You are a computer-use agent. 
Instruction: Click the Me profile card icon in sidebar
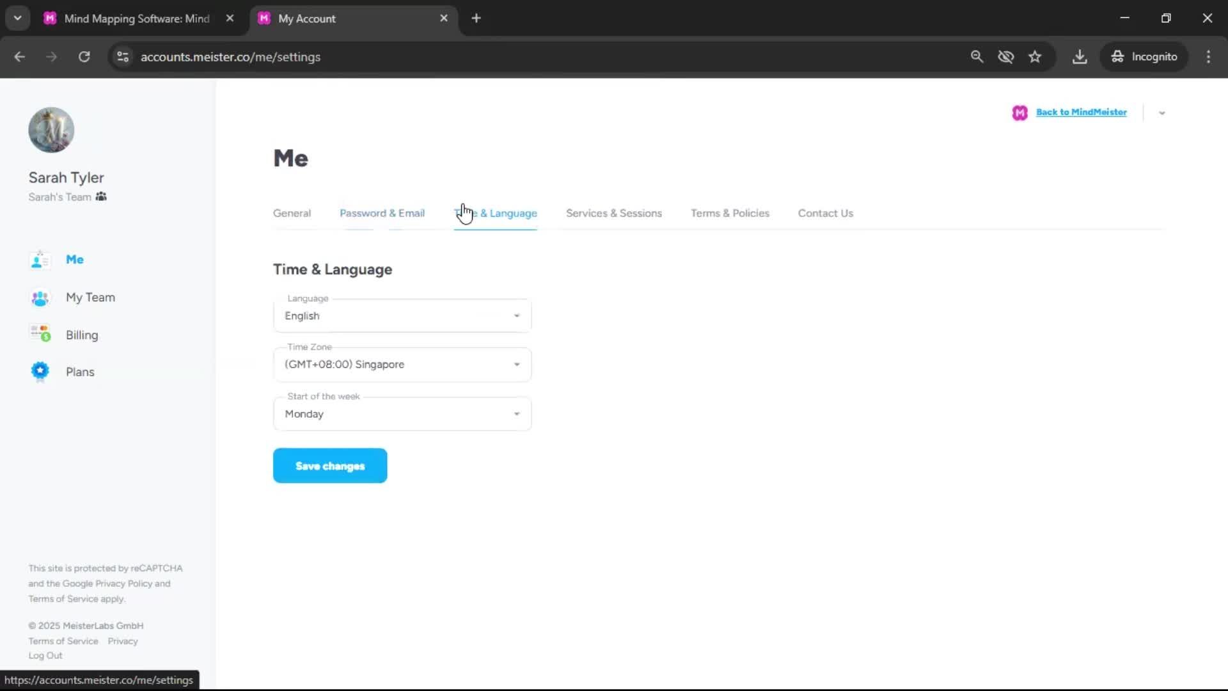click(x=40, y=260)
